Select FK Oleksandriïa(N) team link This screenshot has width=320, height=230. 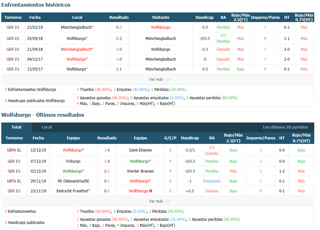(73, 181)
